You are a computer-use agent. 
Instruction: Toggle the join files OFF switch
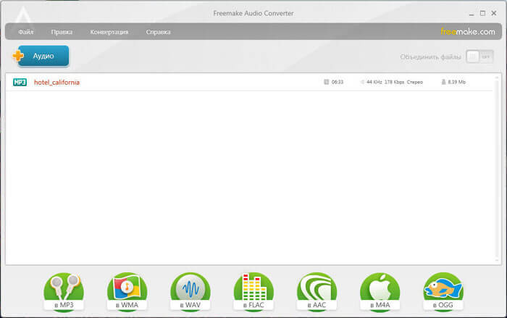click(479, 57)
